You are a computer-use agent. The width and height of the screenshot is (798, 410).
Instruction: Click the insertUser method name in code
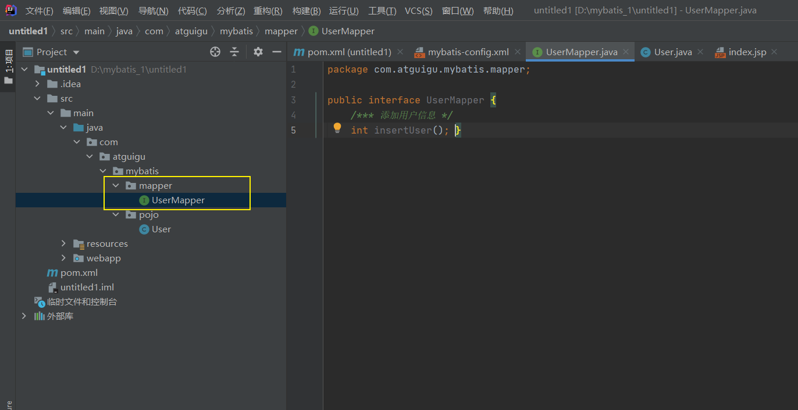(x=403, y=130)
